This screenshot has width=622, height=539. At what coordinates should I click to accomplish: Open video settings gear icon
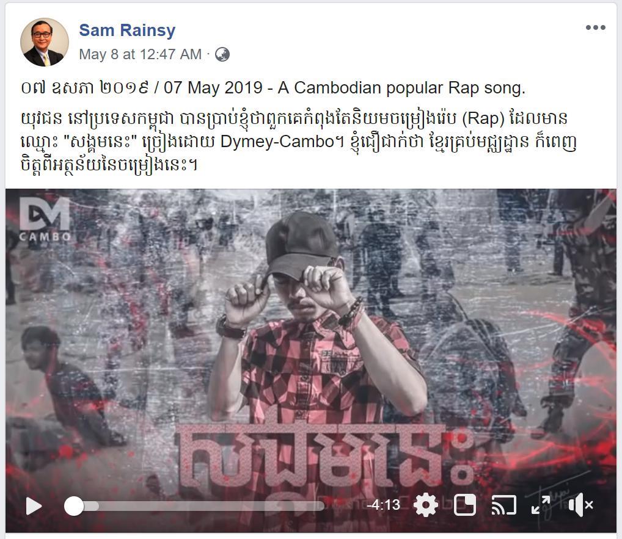point(426,505)
